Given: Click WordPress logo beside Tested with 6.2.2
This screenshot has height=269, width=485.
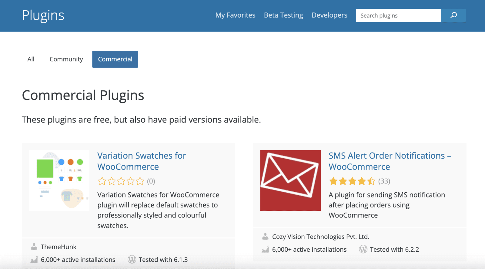Looking at the screenshot, I should coord(363,249).
